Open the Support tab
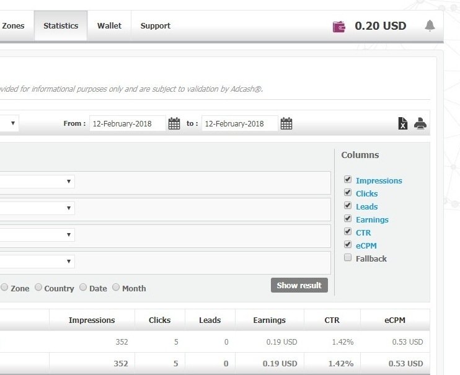 pyautogui.click(x=155, y=26)
